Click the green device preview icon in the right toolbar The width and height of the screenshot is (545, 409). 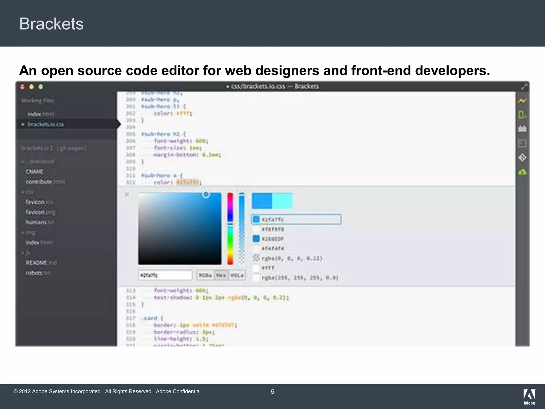tap(522, 115)
